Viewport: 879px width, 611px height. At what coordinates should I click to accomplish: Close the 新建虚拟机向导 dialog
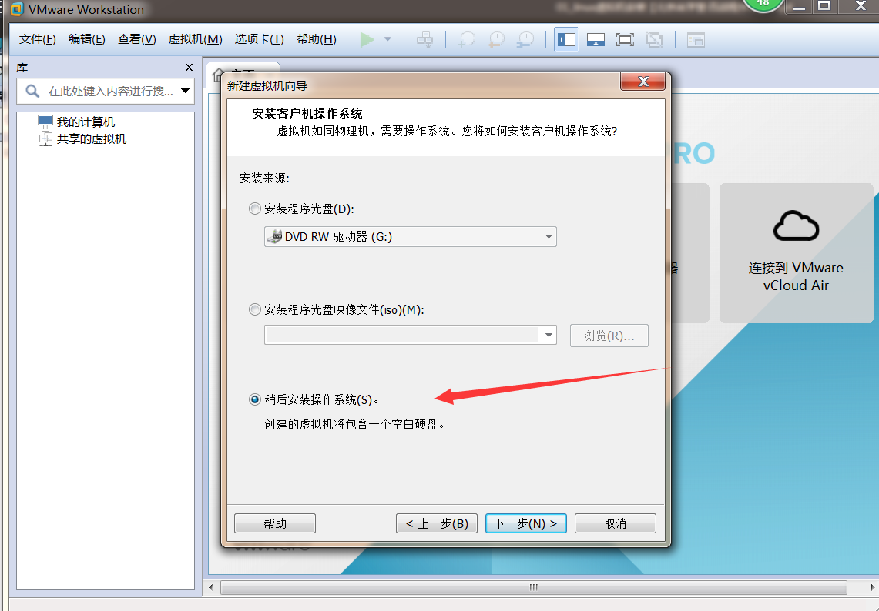pos(643,82)
